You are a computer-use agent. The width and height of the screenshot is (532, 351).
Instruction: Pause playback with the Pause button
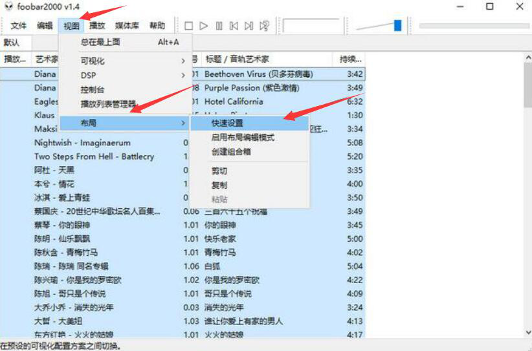click(219, 26)
